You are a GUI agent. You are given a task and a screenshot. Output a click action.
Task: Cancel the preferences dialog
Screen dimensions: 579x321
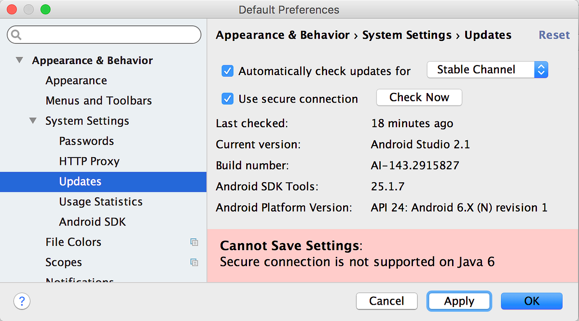386,301
